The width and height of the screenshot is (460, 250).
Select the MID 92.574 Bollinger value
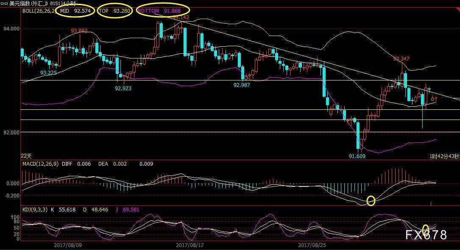tap(75, 11)
